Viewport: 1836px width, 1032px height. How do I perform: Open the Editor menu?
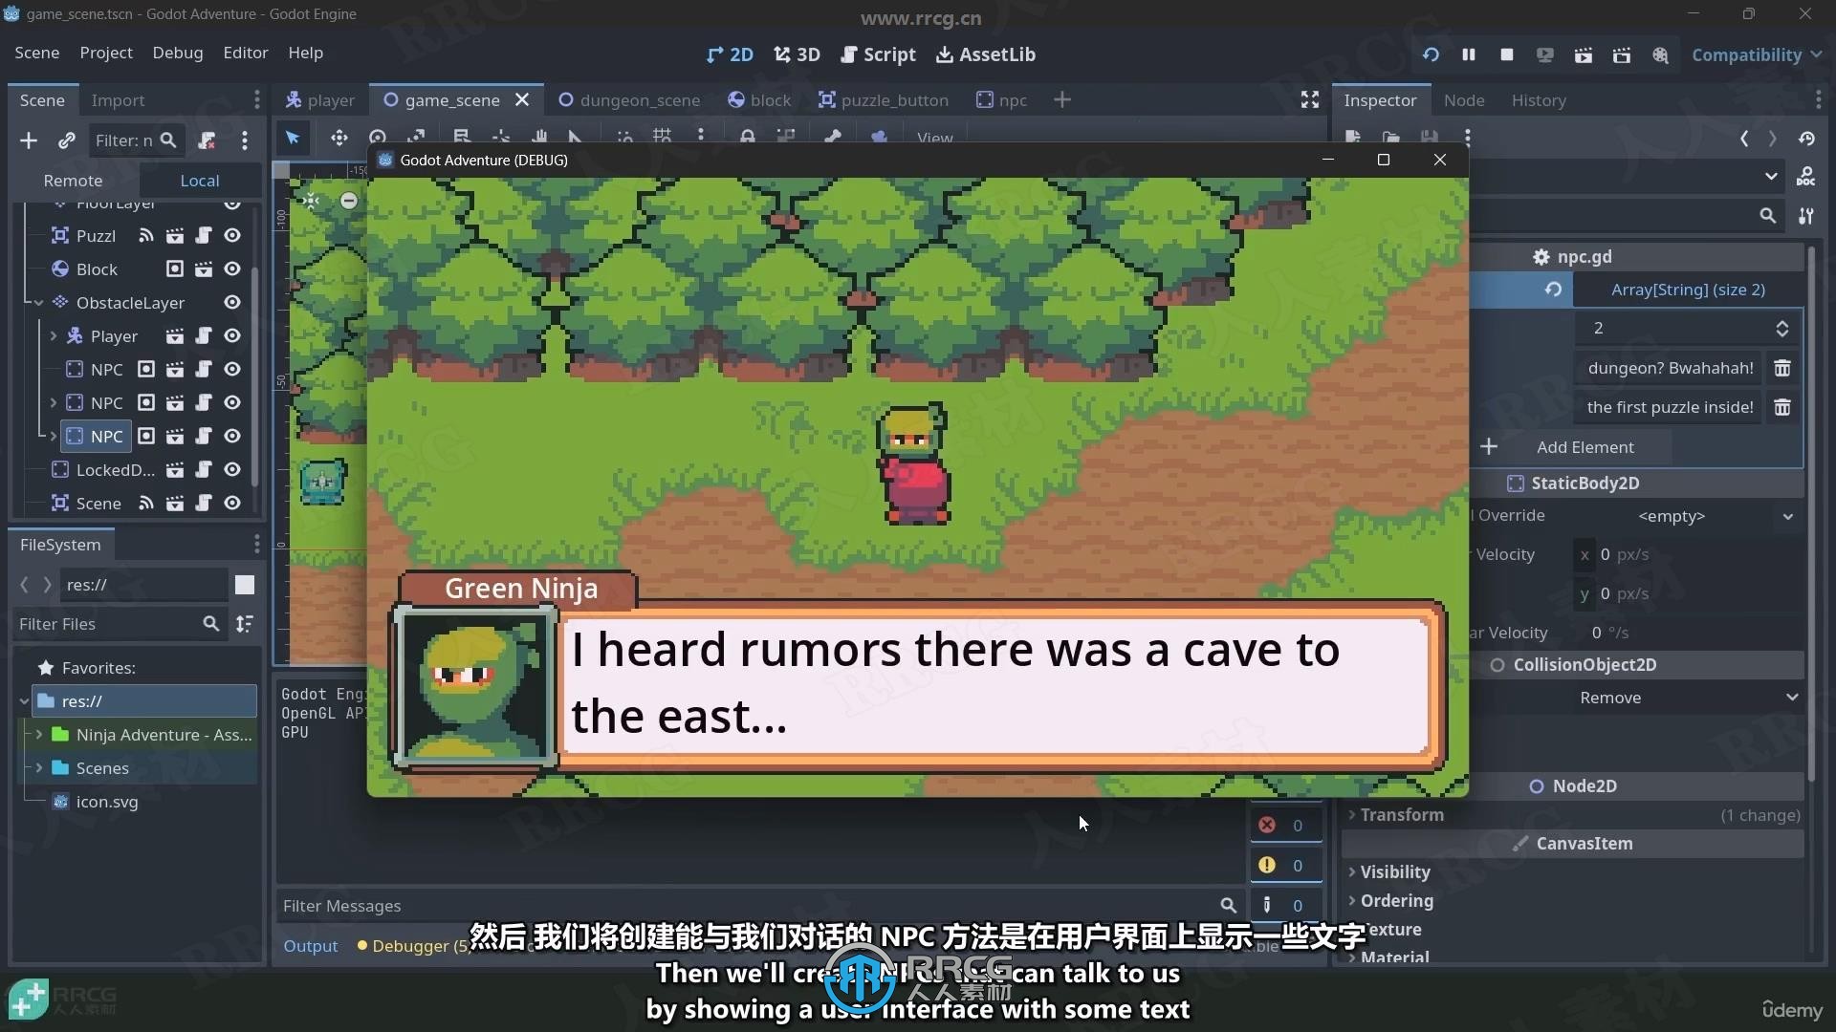(246, 53)
